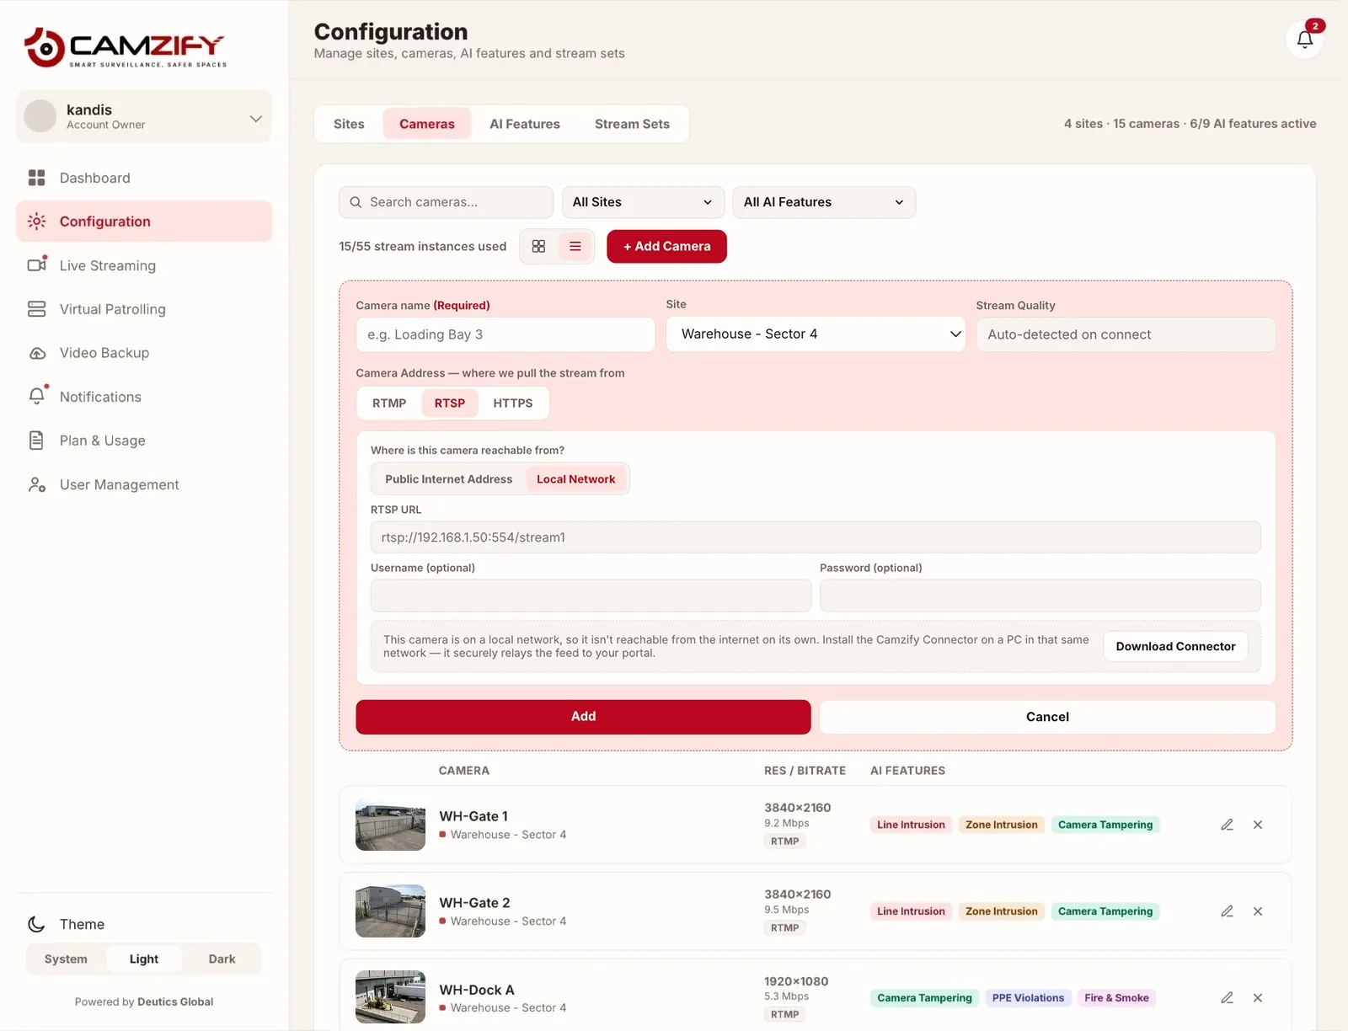Click the Video Backup cloud icon
The width and height of the screenshot is (1348, 1031).
tap(37, 353)
